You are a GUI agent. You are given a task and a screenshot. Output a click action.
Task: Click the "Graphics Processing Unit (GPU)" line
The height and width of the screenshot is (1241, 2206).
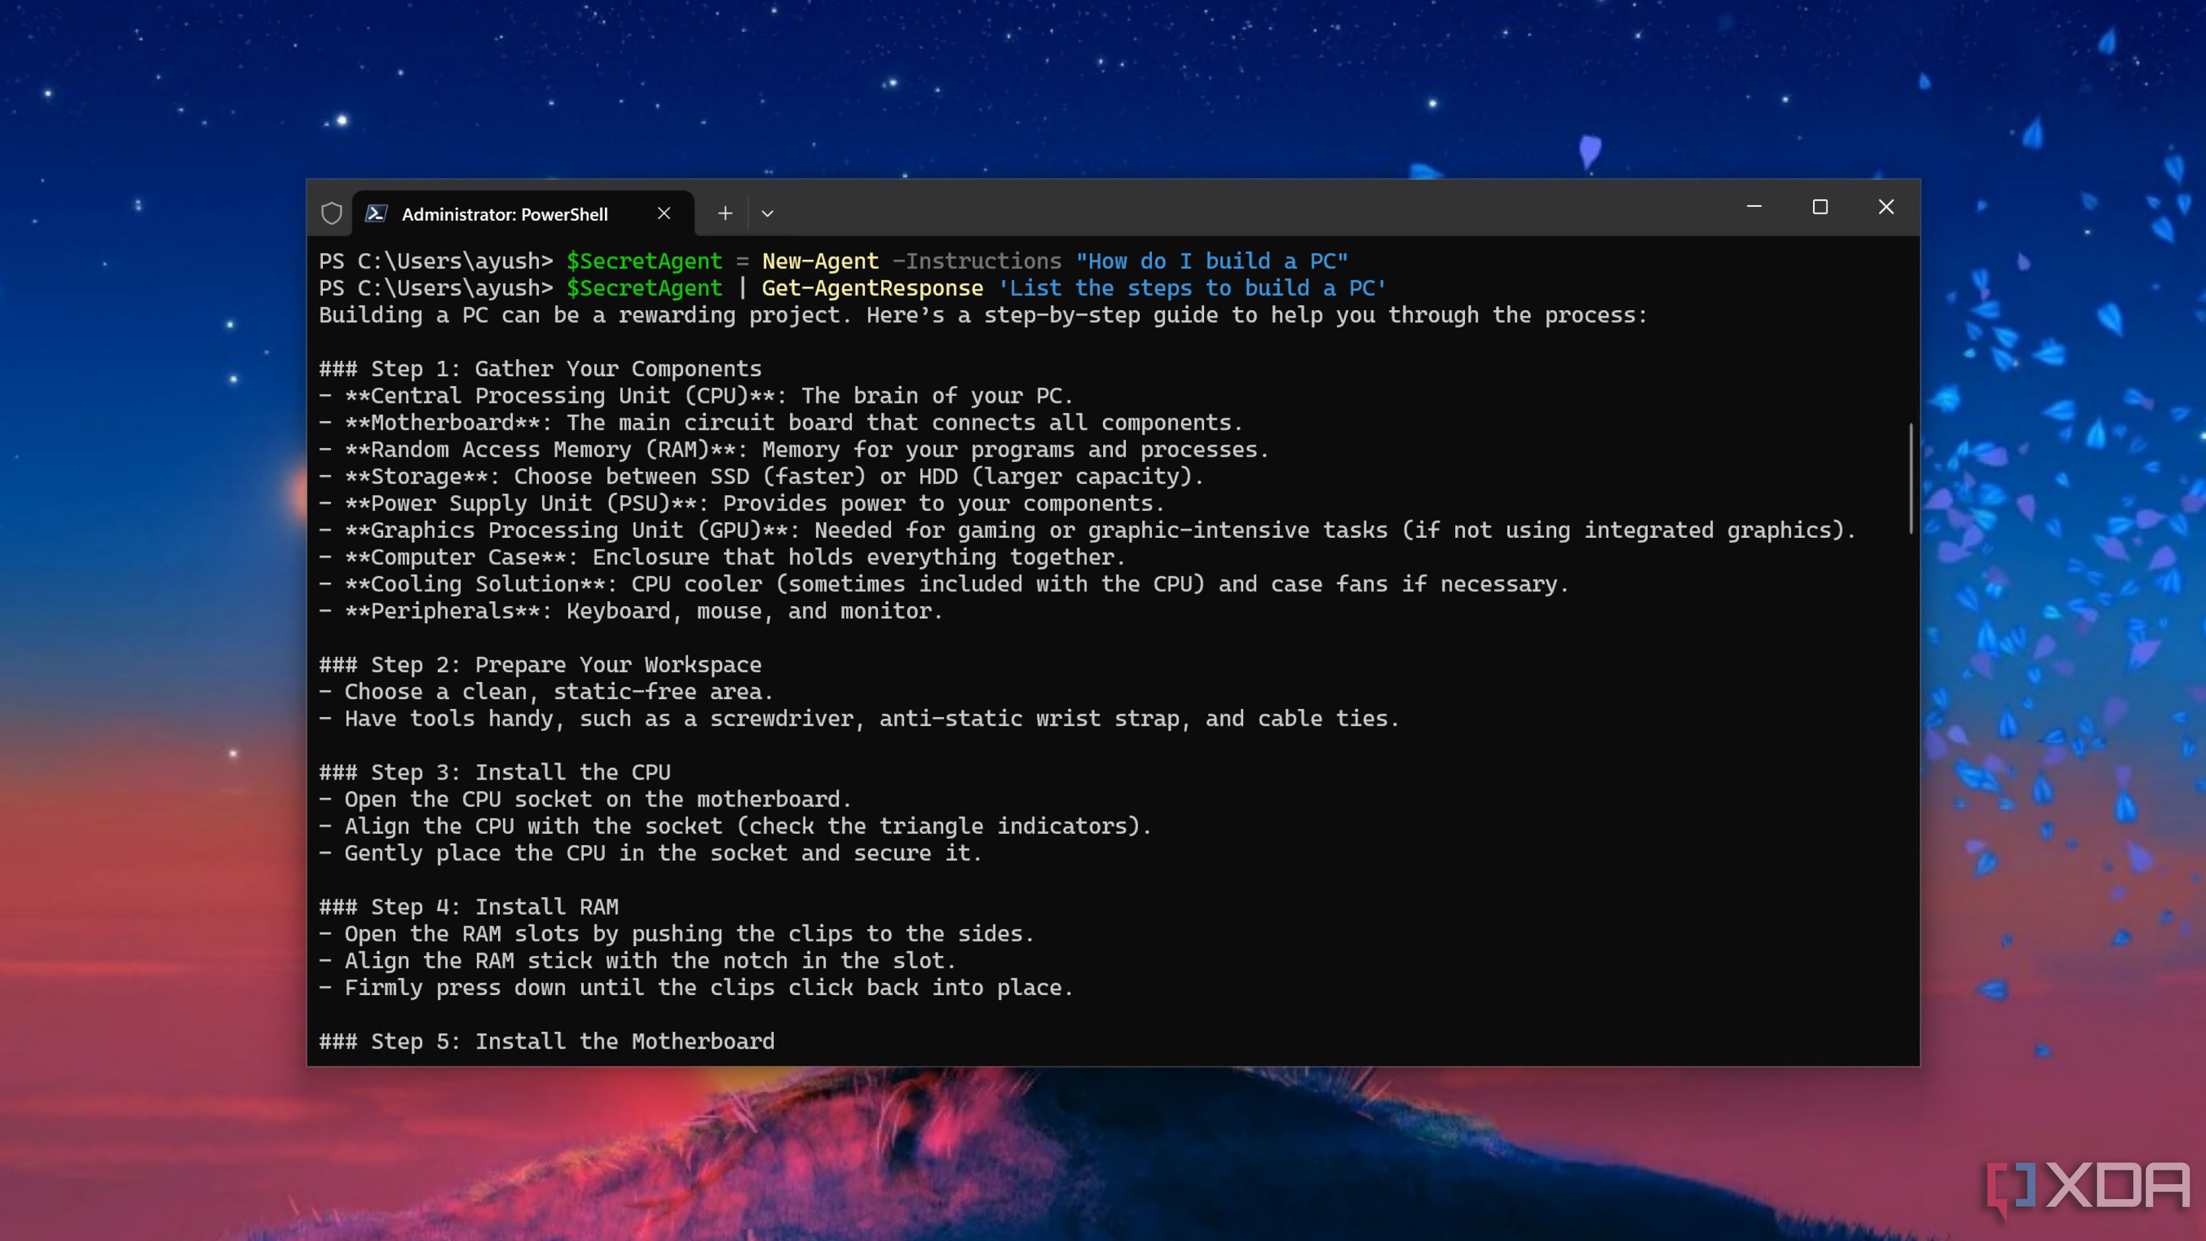tap(1087, 530)
